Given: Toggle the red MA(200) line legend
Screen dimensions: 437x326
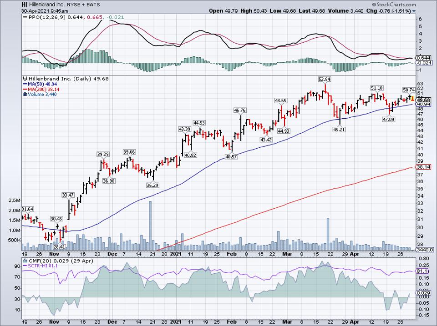Looking at the screenshot, I should [25, 88].
